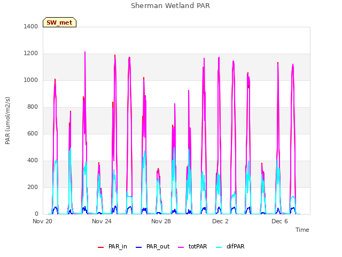Click the Dec 2 x-axis tick label

[220, 221]
